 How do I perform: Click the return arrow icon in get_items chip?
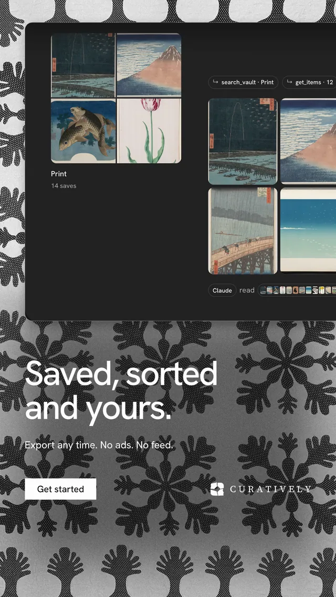click(289, 82)
